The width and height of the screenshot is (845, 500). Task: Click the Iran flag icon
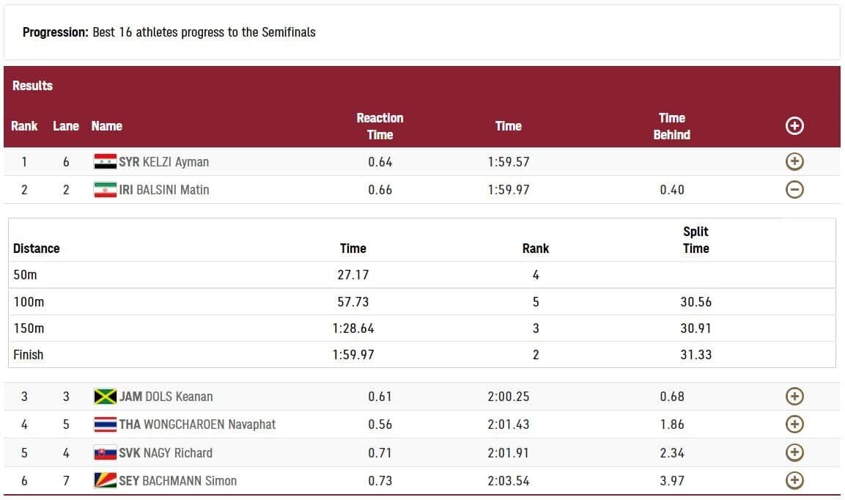105,189
